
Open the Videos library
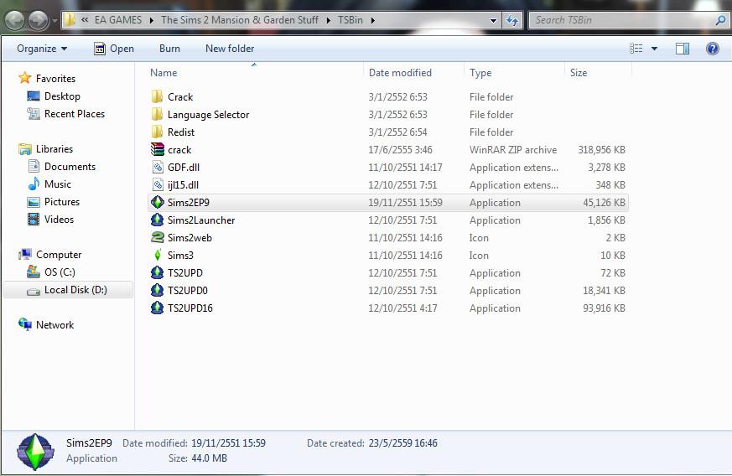tap(59, 220)
